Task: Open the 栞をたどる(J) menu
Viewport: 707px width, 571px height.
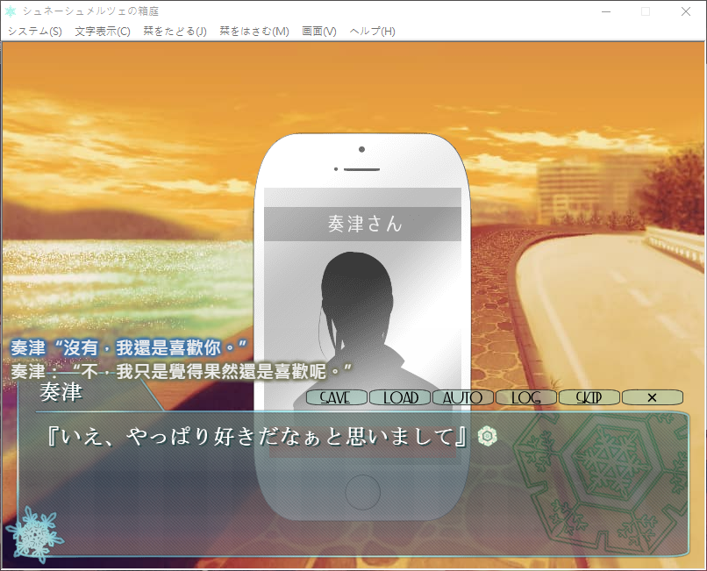Action: coord(175,31)
